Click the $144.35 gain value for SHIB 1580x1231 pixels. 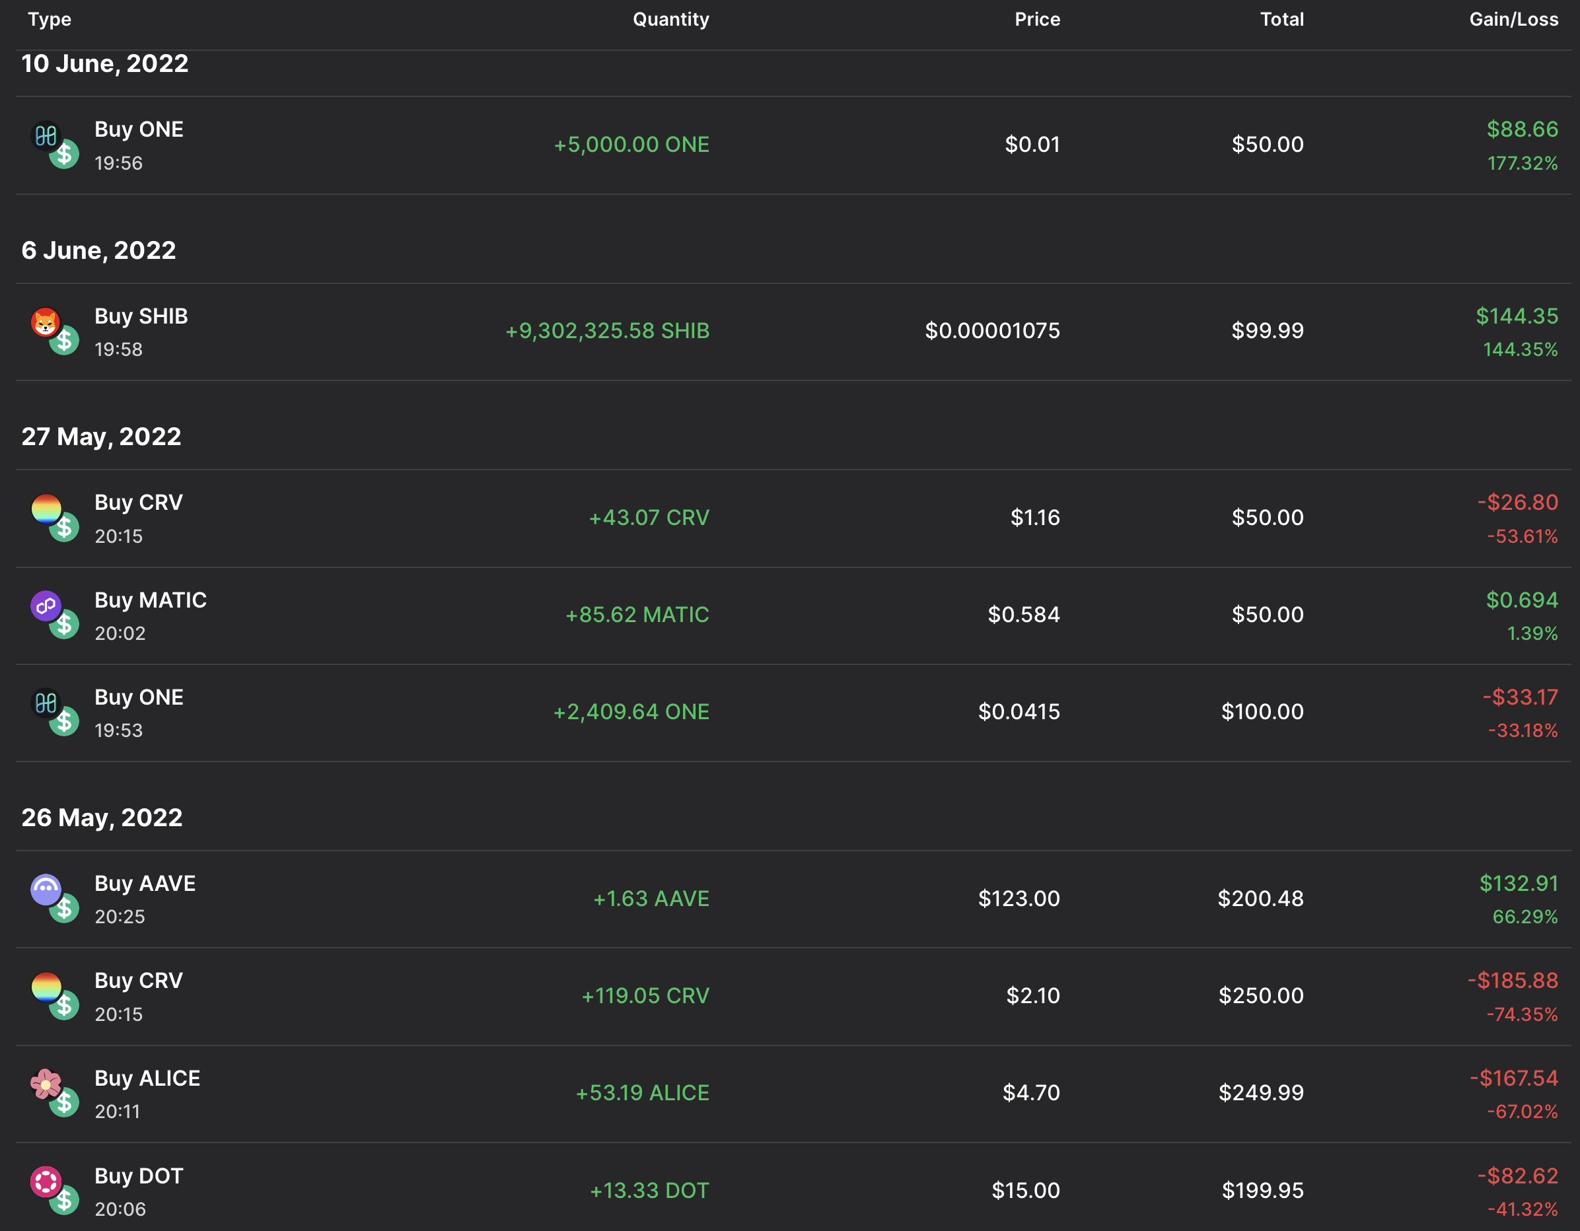pyautogui.click(x=1517, y=316)
